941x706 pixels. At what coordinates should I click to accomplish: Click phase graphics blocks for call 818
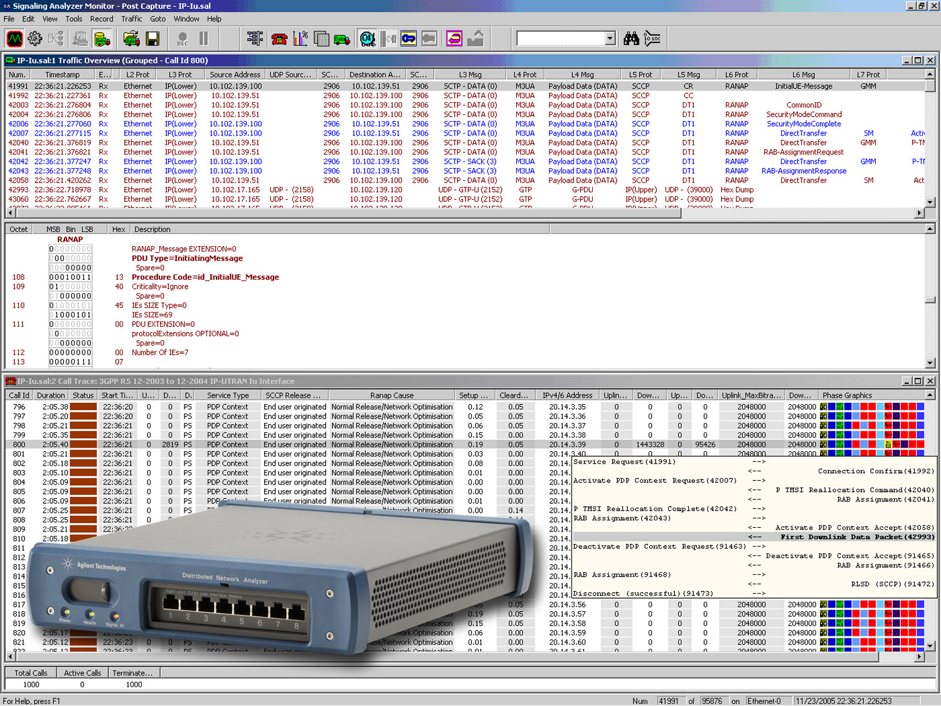click(x=872, y=614)
